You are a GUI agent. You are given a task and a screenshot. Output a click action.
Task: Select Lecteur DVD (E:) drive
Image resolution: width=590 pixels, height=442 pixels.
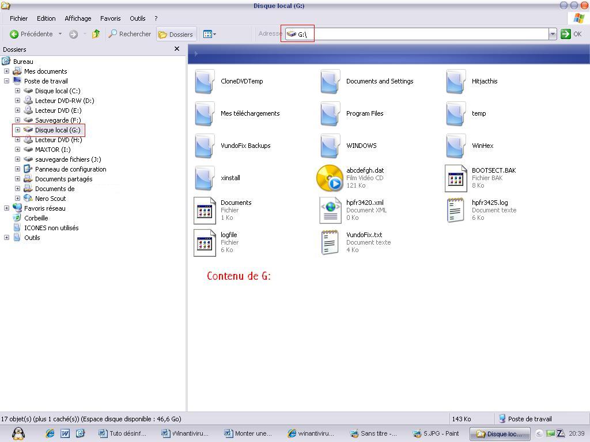pyautogui.click(x=58, y=110)
